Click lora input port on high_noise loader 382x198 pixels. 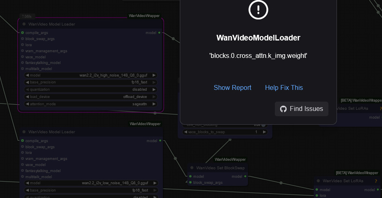tap(22, 45)
